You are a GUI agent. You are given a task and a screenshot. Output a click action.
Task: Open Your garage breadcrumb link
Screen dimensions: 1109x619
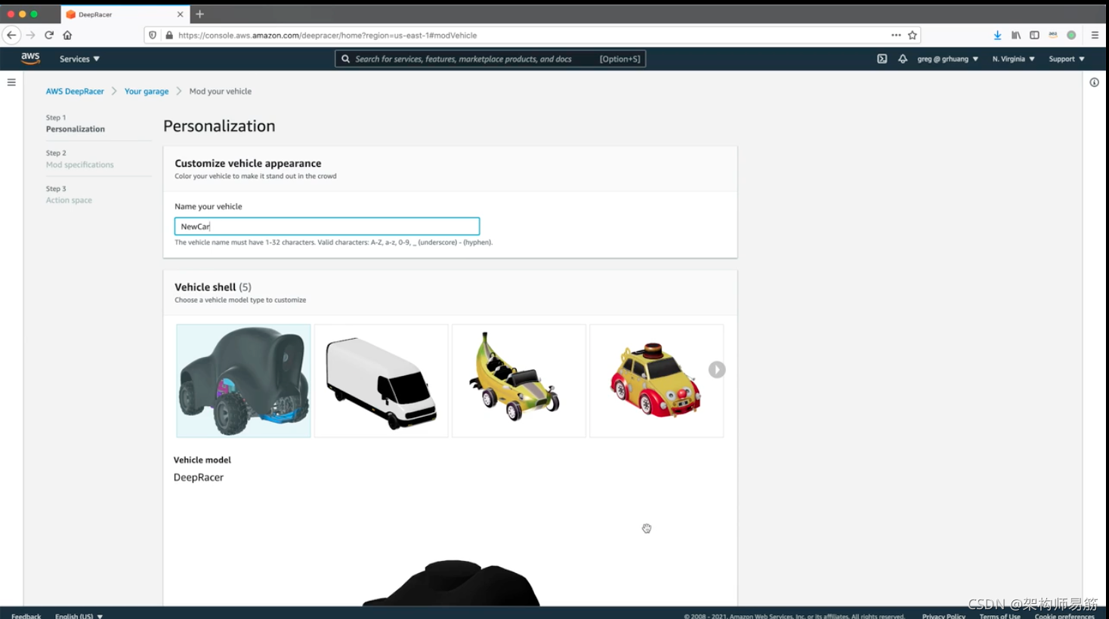147,91
